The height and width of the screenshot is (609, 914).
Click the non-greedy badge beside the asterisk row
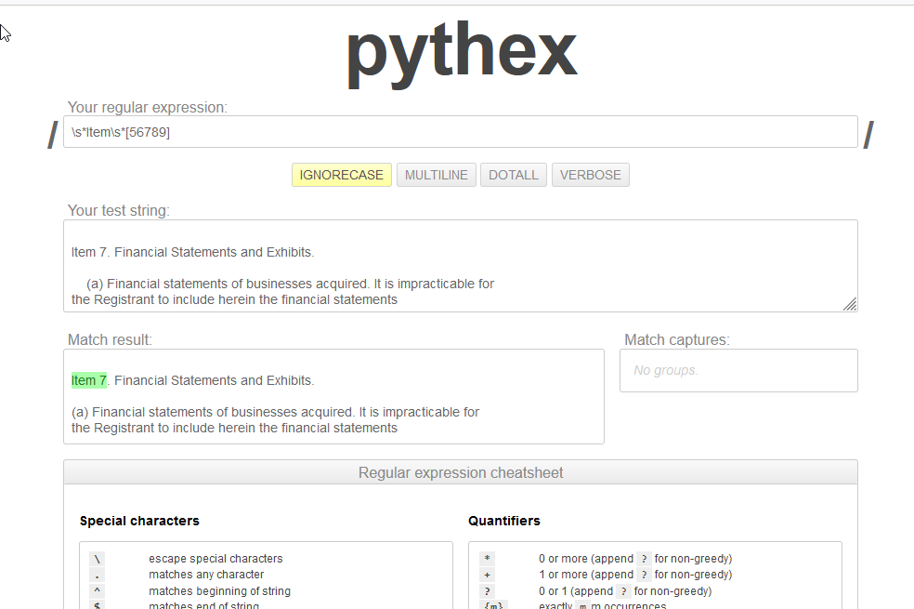[644, 558]
